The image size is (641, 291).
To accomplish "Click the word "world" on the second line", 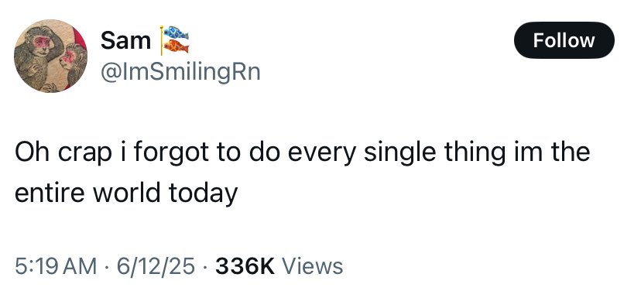I will pyautogui.click(x=127, y=193).
